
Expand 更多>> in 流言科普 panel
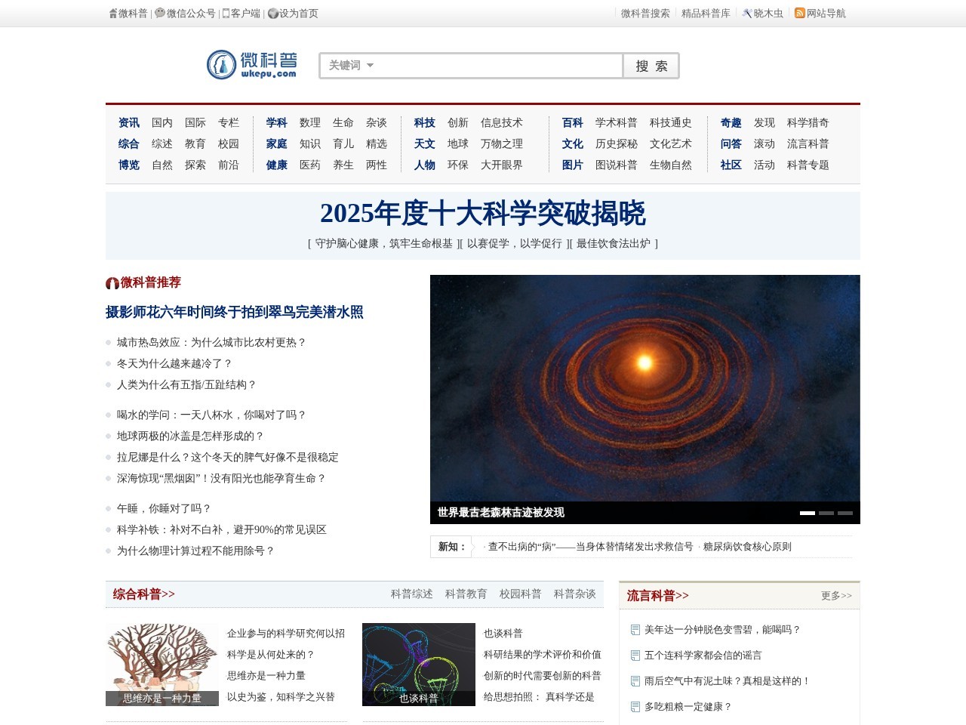pyautogui.click(x=836, y=596)
